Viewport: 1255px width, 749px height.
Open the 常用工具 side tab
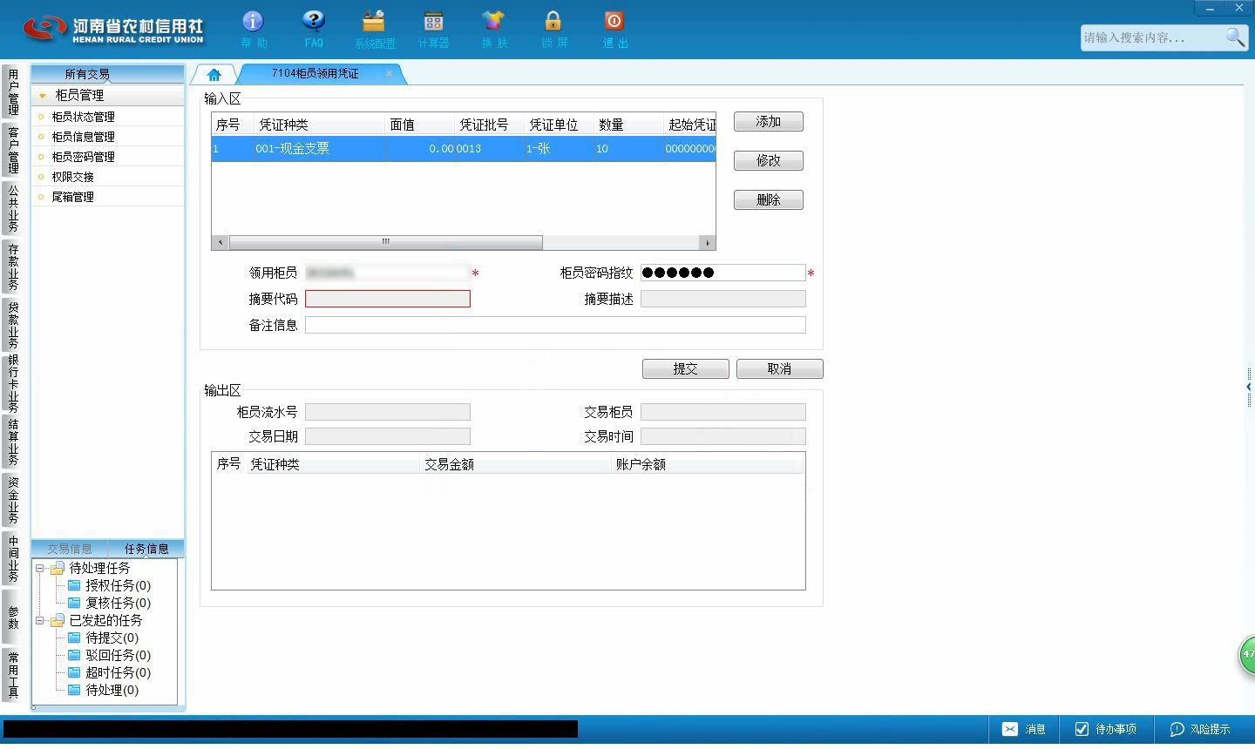12,675
